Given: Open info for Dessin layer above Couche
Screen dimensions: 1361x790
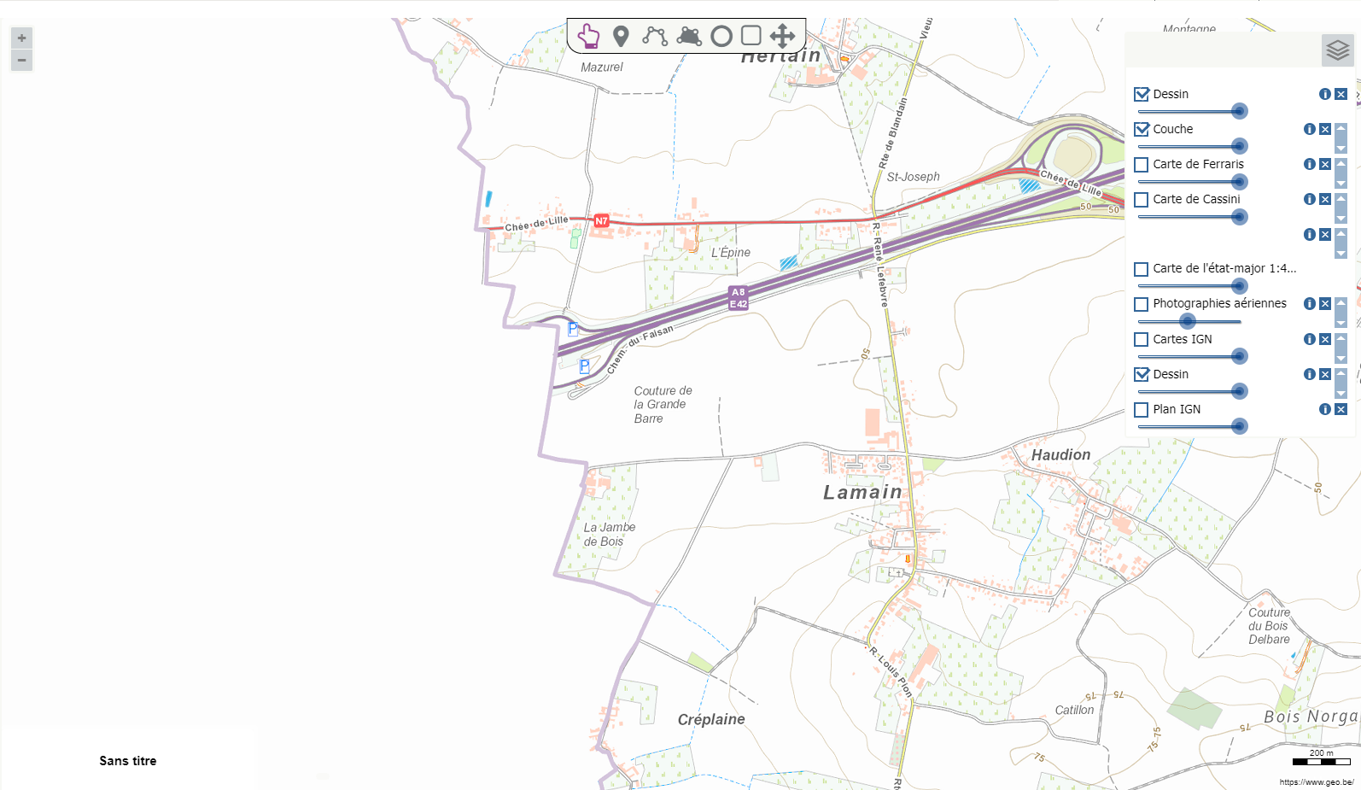Looking at the screenshot, I should coord(1325,94).
